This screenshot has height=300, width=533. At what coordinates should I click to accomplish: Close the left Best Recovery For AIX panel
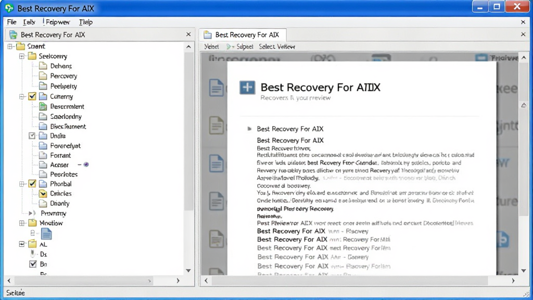point(188,34)
